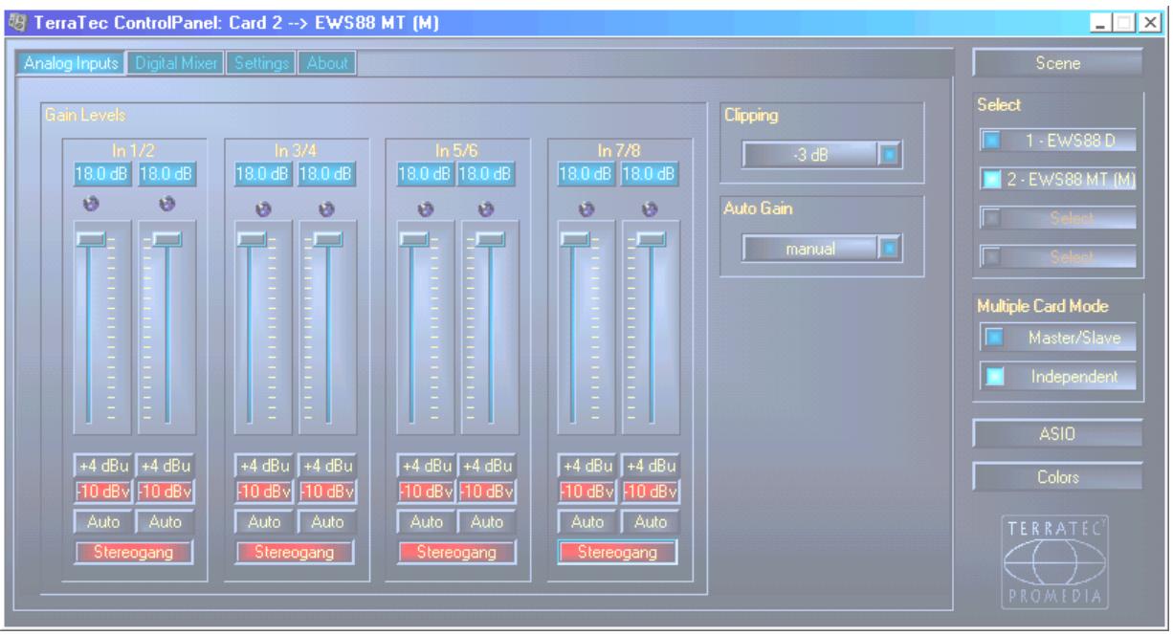1173x635 pixels.
Task: Click the In 1/2 left 18.0 dB value field
Action: click(x=103, y=174)
